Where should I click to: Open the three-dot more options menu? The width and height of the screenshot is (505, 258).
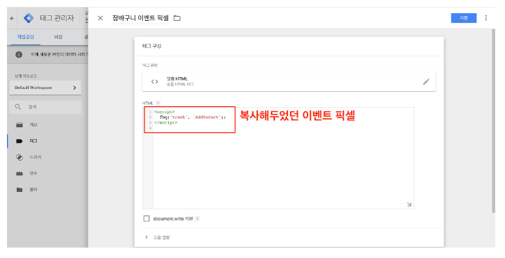(485, 18)
